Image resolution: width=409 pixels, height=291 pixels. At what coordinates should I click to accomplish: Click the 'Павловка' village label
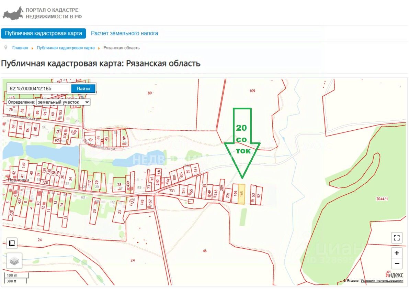click(18, 180)
